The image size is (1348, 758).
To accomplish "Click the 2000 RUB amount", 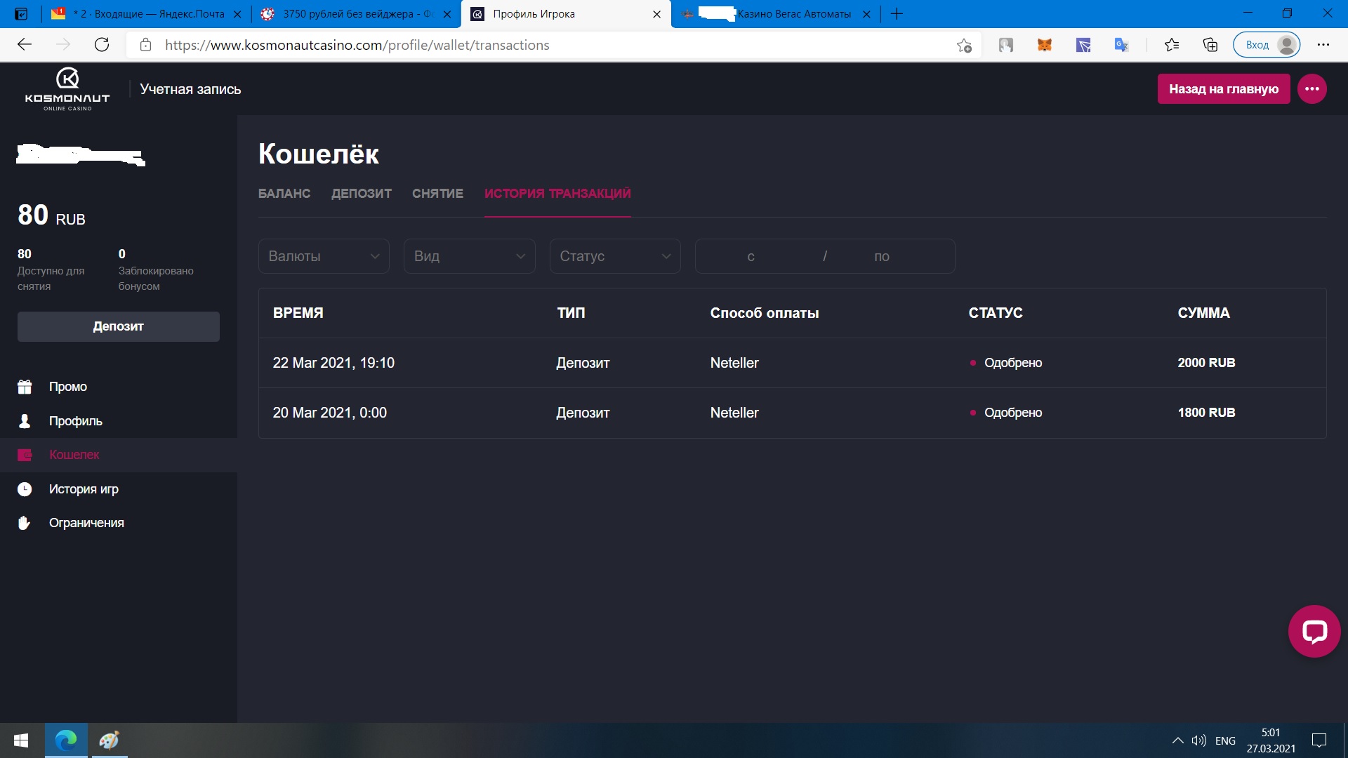I will point(1206,363).
